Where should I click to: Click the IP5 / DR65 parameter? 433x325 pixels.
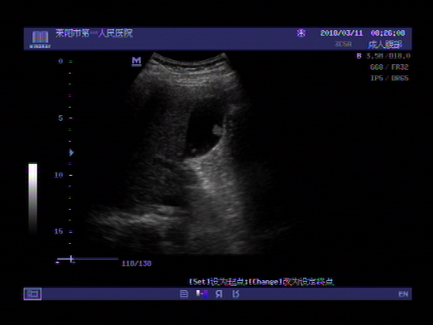click(x=389, y=78)
